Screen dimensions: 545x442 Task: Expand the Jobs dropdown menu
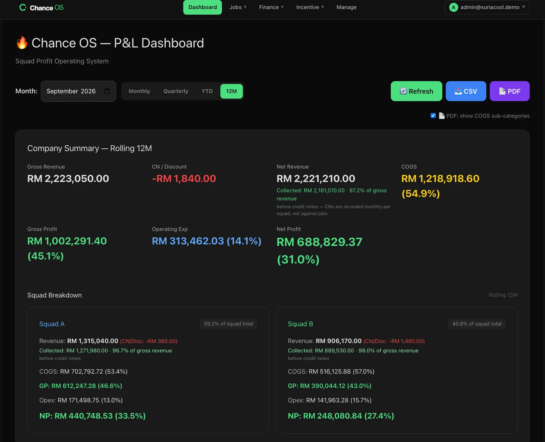click(x=238, y=7)
